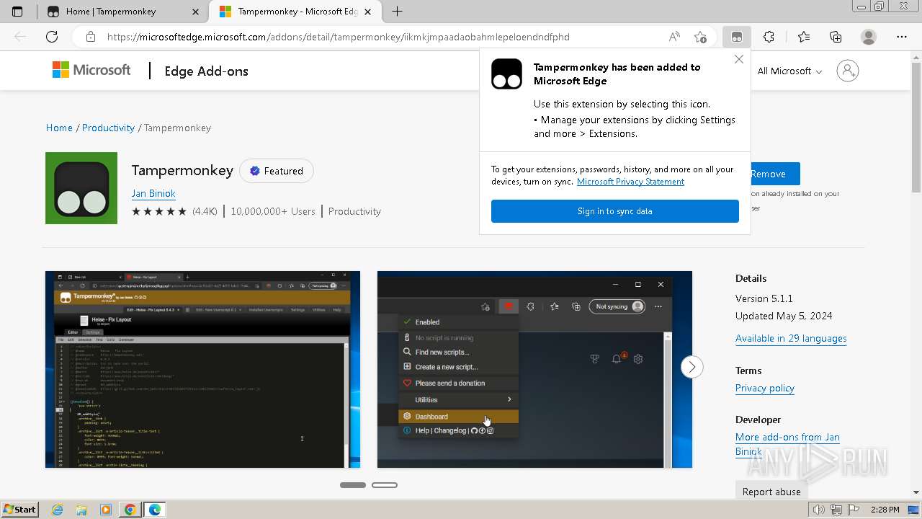Click the Featured badge

point(277,171)
